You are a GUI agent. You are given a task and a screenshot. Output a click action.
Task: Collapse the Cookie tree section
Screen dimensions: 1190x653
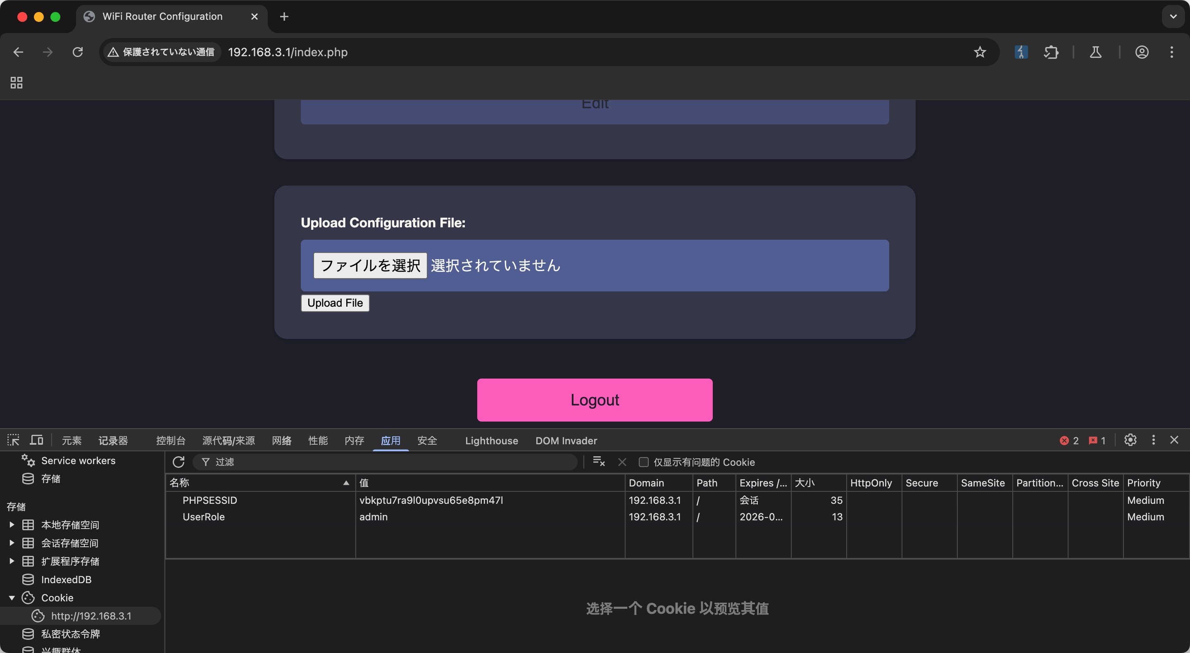coord(12,598)
